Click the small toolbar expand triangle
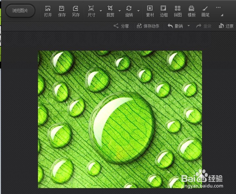Viewport: 236px width, 194px height. tap(222, 15)
